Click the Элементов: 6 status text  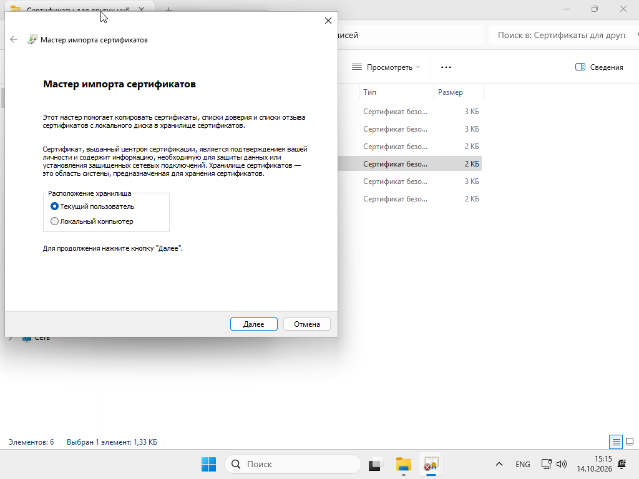pos(31,442)
